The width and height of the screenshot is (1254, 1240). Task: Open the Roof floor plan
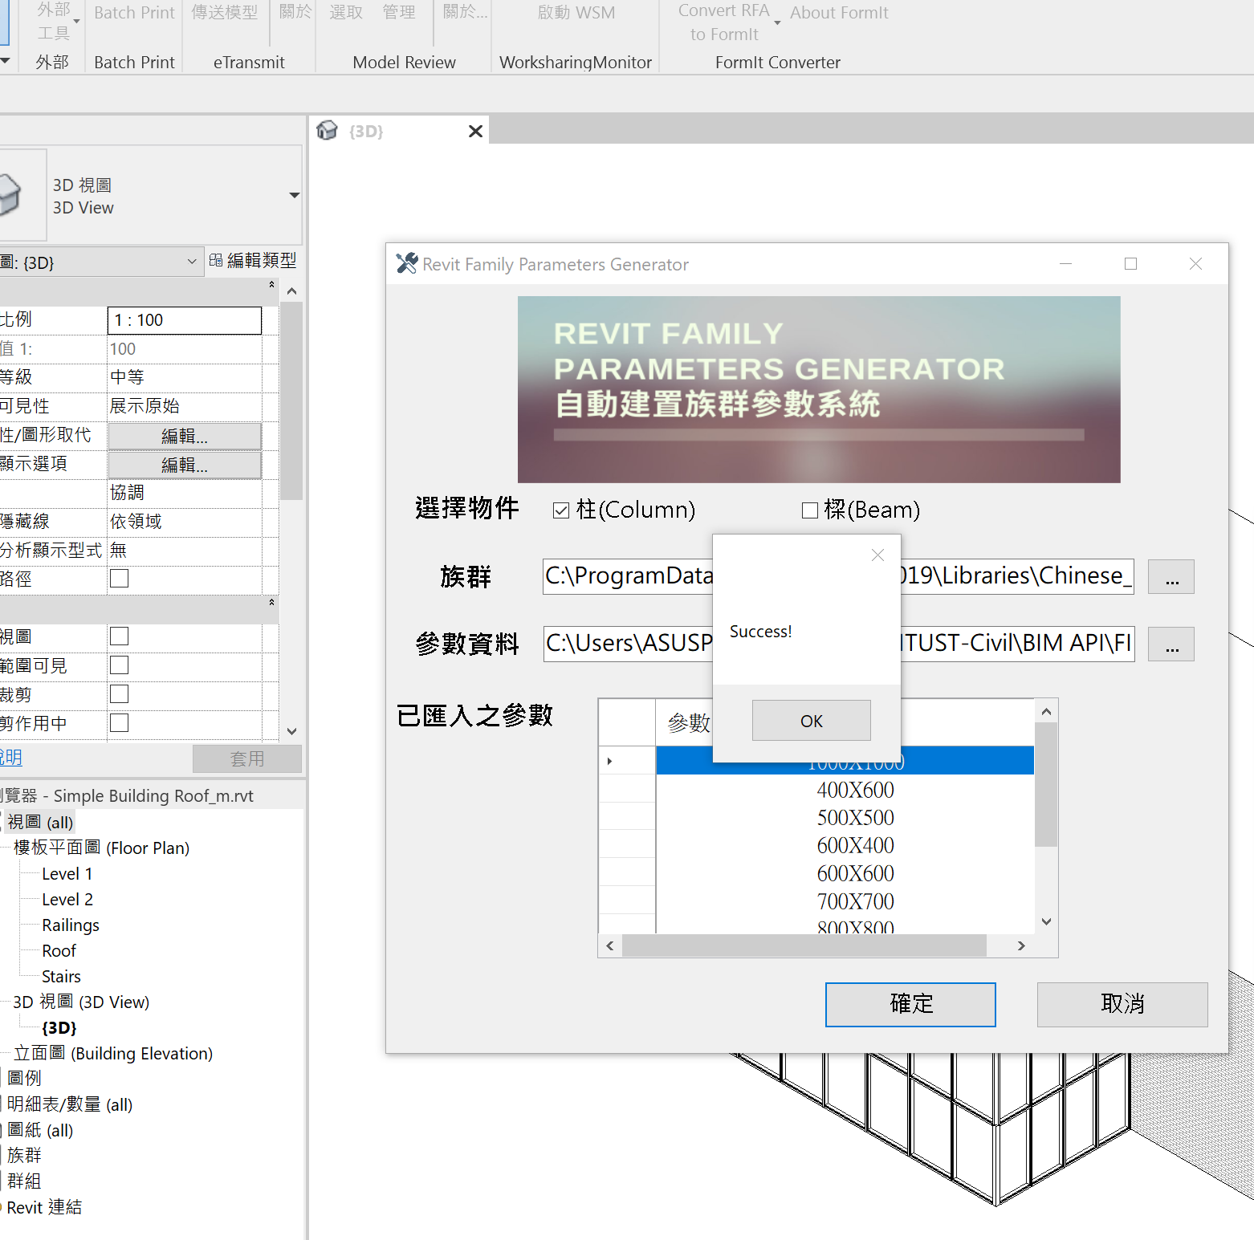tap(59, 950)
